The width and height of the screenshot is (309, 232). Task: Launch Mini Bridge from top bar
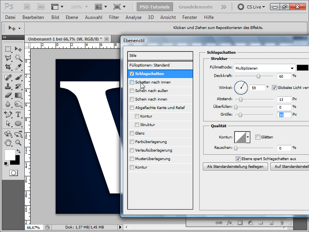(41, 7)
